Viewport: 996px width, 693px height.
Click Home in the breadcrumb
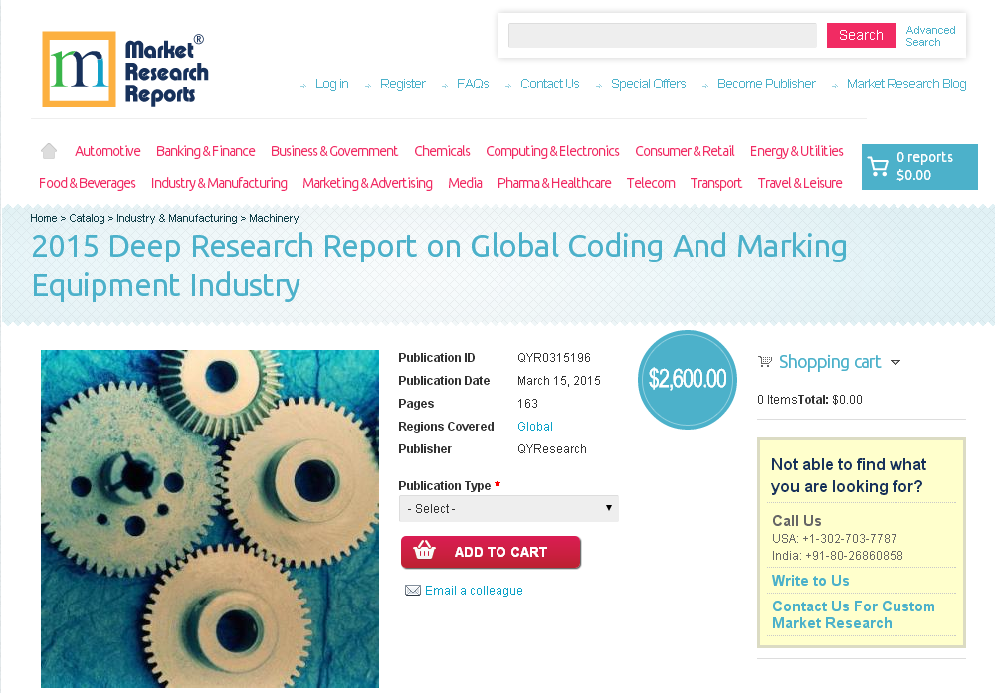coord(43,218)
